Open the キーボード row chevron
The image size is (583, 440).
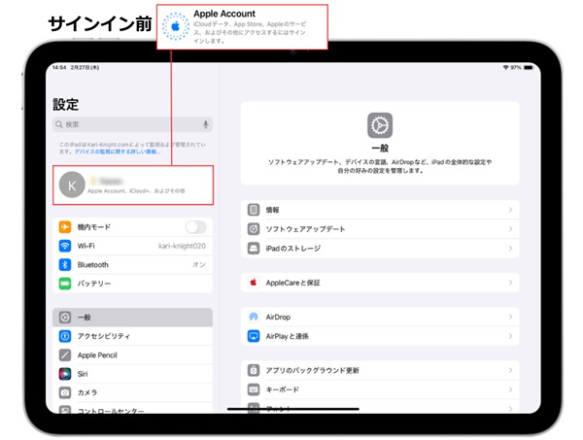510,389
